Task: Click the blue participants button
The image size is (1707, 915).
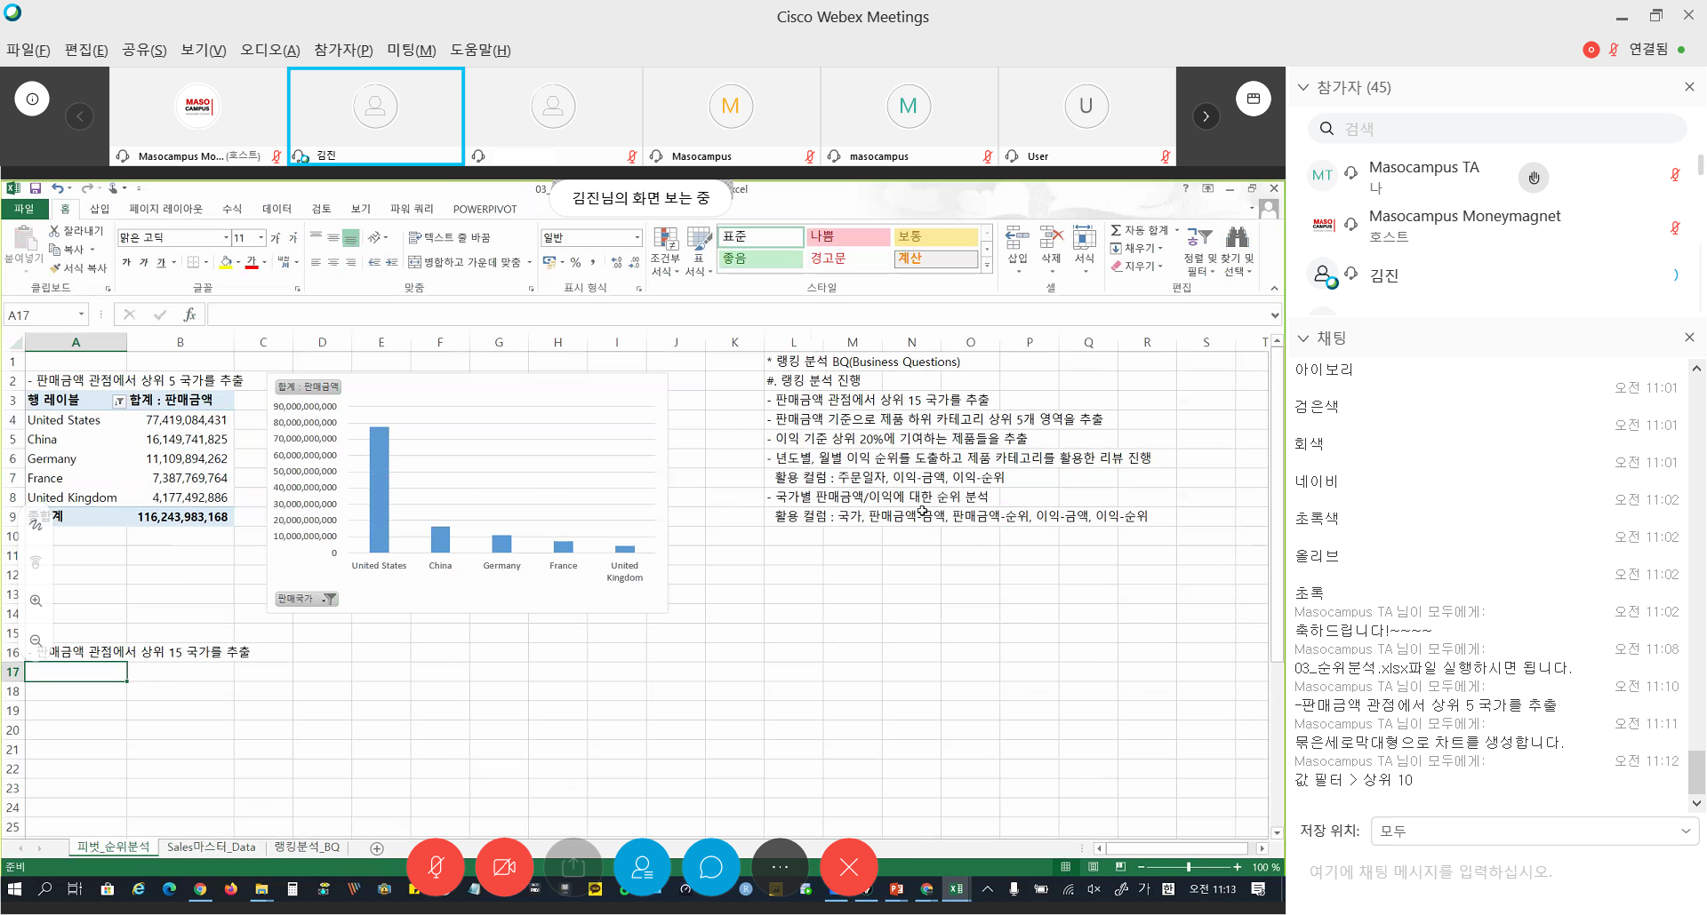Action: (642, 866)
